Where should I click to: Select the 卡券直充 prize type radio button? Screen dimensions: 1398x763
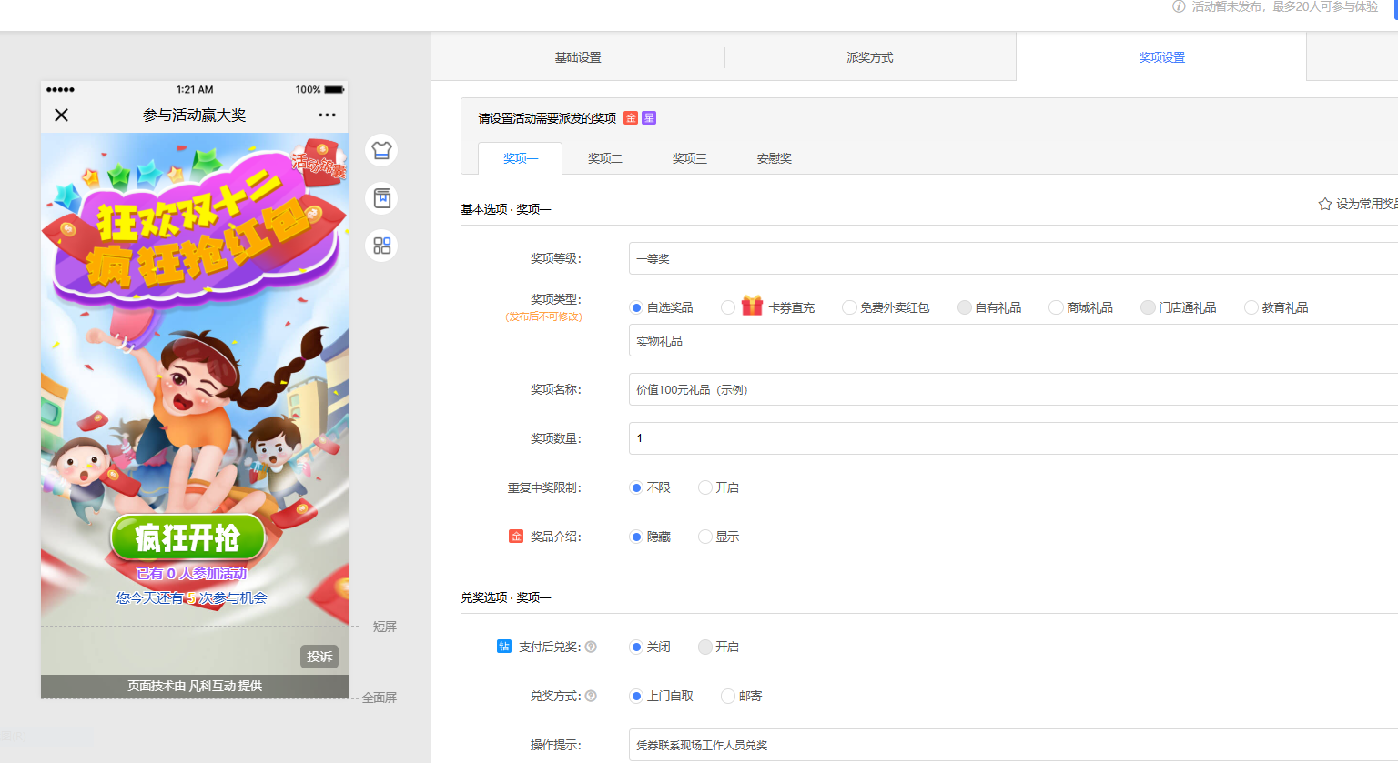pyautogui.click(x=728, y=307)
